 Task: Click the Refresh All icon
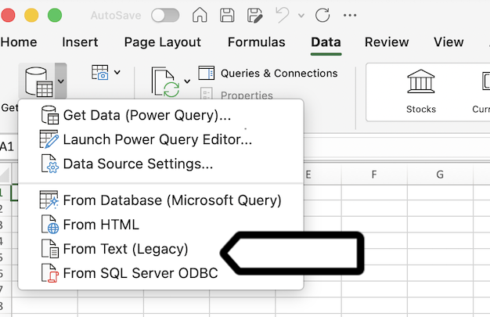coord(165,82)
